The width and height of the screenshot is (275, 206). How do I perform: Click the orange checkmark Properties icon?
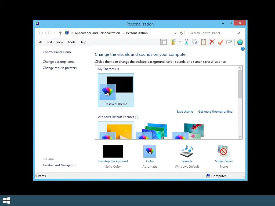(221, 42)
